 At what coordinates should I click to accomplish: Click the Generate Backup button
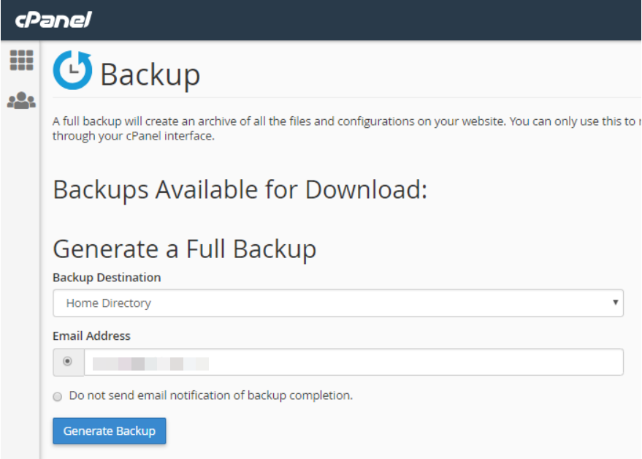coord(110,430)
